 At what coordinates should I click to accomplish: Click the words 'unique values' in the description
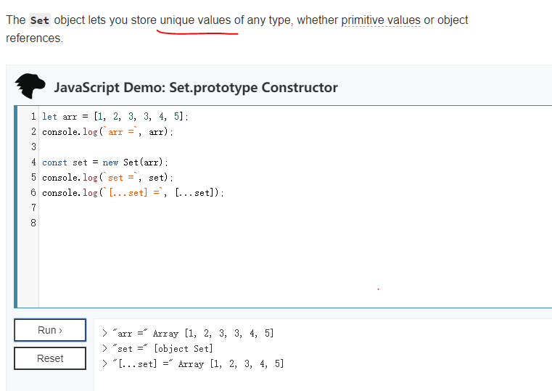click(195, 20)
